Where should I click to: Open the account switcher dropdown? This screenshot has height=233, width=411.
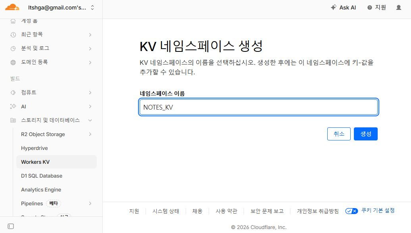(x=61, y=8)
